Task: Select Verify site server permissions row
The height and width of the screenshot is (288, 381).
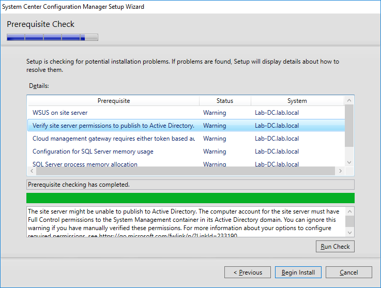Action: [186, 126]
